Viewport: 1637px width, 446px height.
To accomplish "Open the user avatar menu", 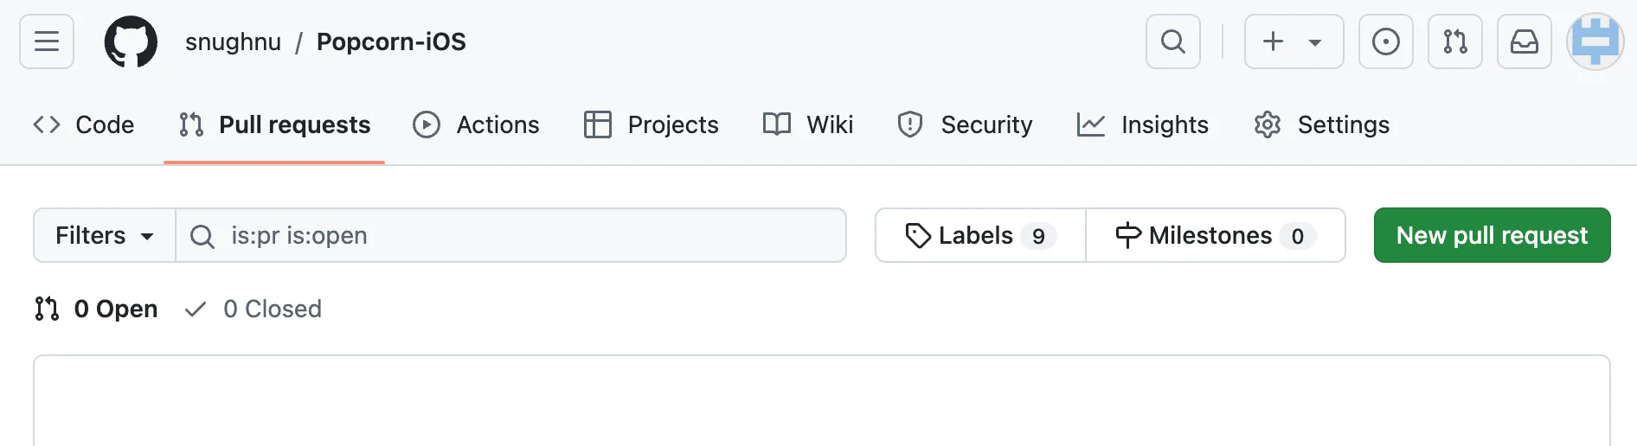I will tap(1595, 41).
